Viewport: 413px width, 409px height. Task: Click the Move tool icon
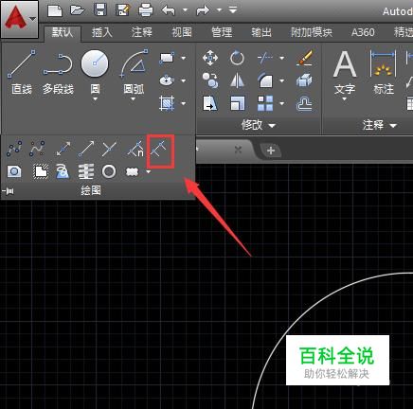(210, 58)
